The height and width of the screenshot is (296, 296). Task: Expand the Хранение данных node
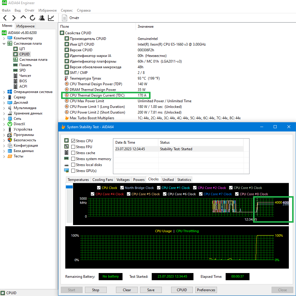tap(4, 114)
